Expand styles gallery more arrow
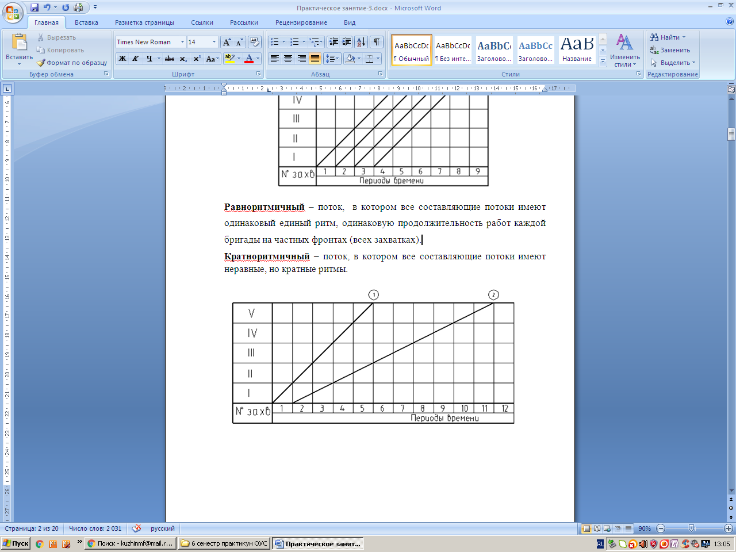Viewport: 736px width, 552px height. click(x=603, y=61)
